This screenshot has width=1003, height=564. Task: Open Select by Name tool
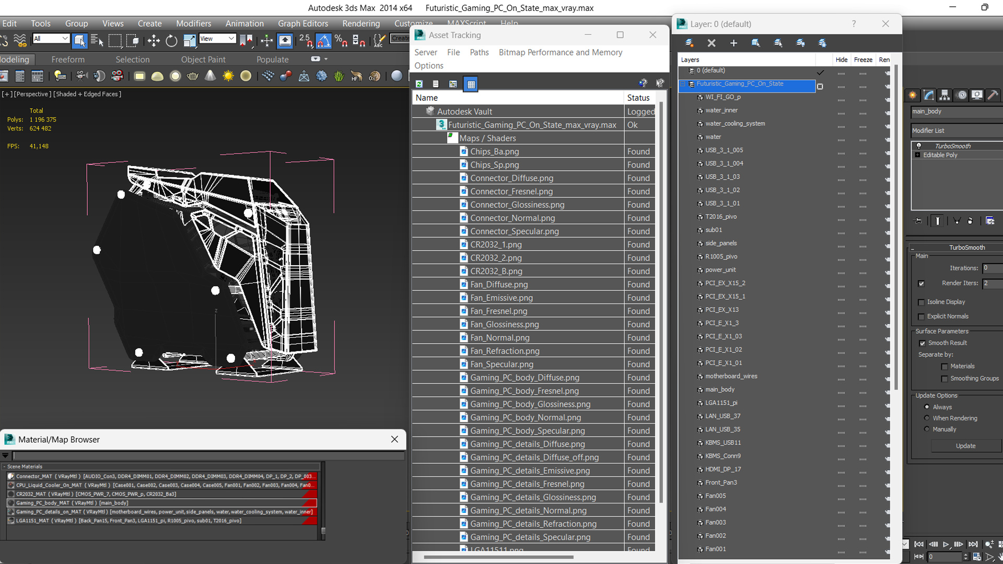click(x=97, y=40)
